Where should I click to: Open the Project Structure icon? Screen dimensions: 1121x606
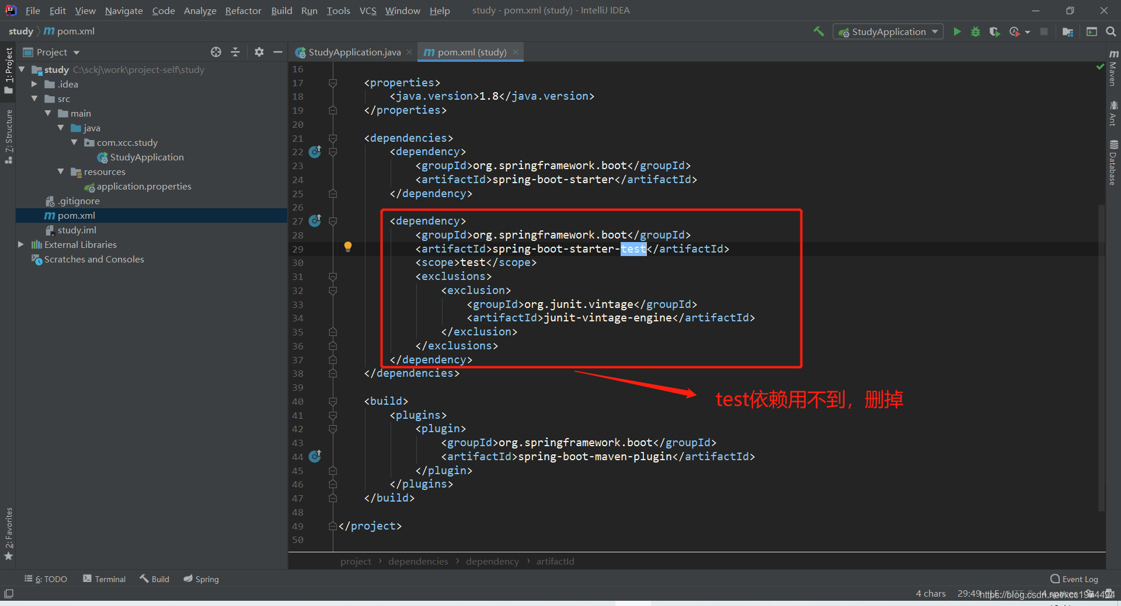pyautogui.click(x=1068, y=31)
